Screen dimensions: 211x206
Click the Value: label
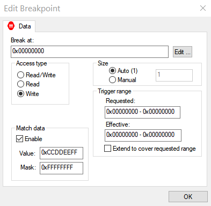click(x=27, y=153)
